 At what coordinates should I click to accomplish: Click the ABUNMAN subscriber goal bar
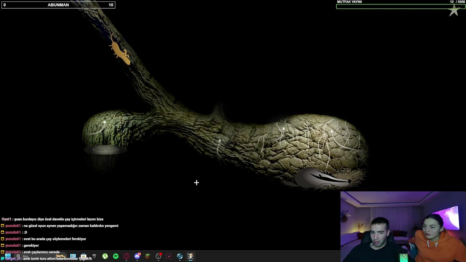[x=58, y=5]
